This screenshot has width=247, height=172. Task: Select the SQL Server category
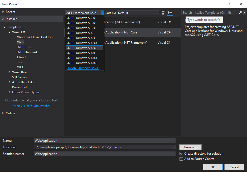click(x=20, y=77)
